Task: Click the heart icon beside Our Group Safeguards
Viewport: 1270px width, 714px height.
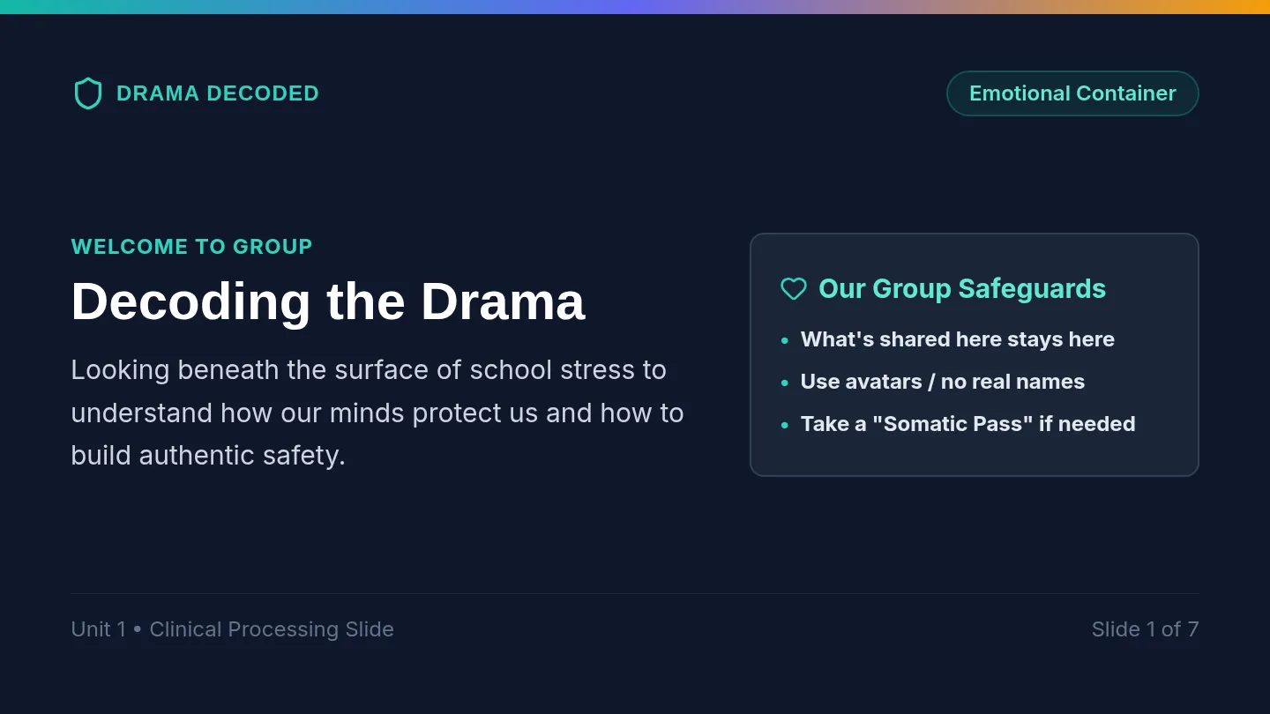Action: pyautogui.click(x=794, y=288)
